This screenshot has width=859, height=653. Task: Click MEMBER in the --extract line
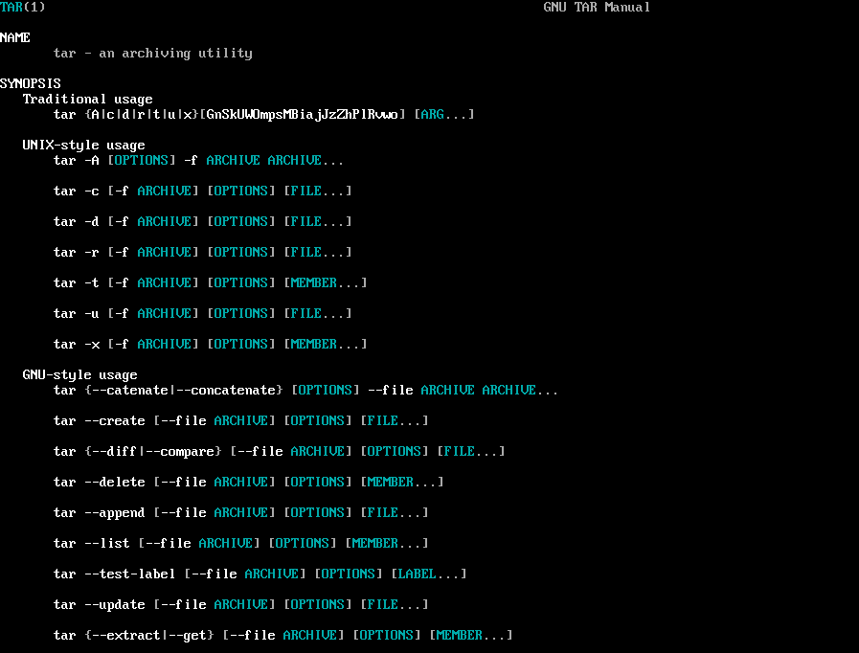pos(460,636)
